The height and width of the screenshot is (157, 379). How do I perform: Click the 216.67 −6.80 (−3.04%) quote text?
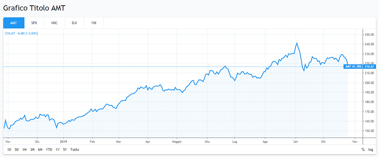tap(21, 33)
